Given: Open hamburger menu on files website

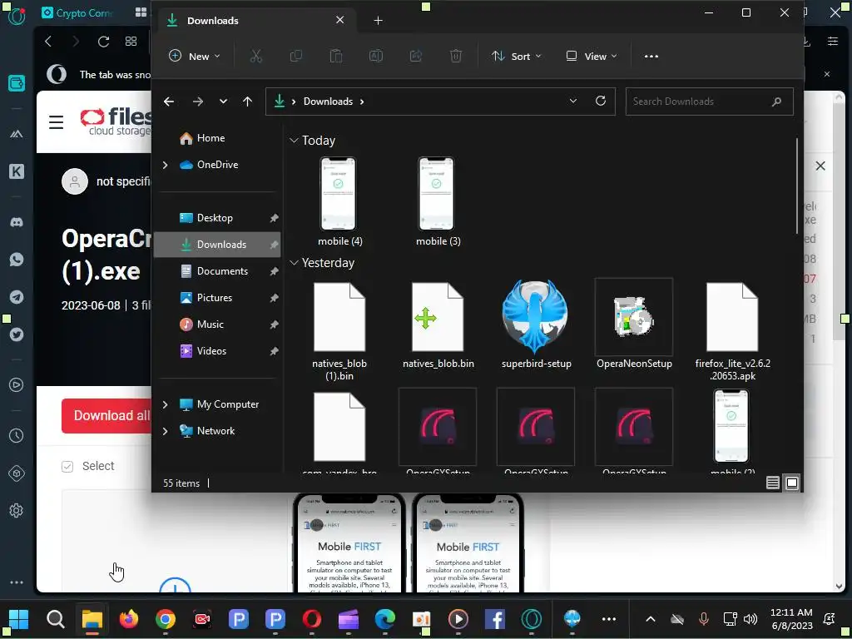Looking at the screenshot, I should tap(56, 122).
